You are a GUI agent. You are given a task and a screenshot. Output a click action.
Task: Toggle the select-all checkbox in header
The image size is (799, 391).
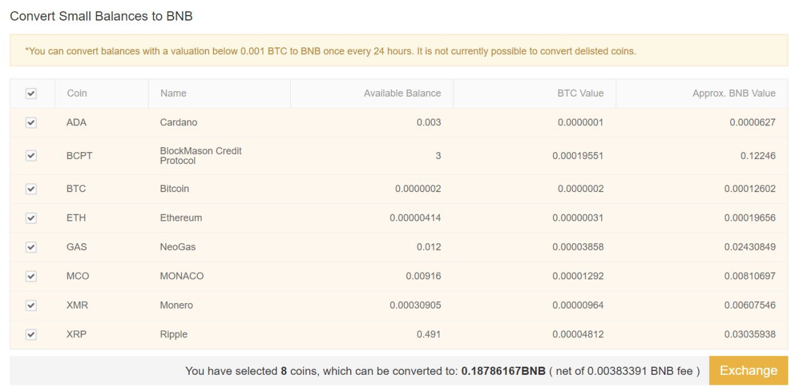[x=31, y=94]
